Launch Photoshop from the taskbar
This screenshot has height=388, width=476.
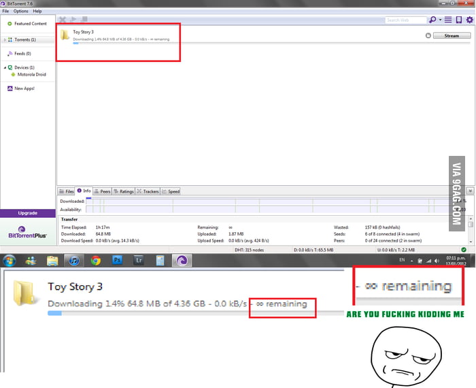[117, 260]
